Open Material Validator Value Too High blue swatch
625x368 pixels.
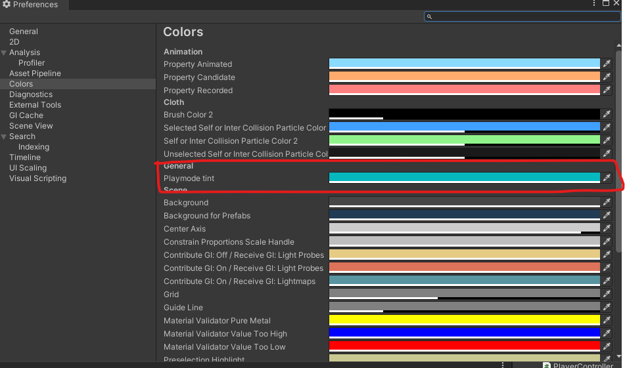pyautogui.click(x=465, y=333)
